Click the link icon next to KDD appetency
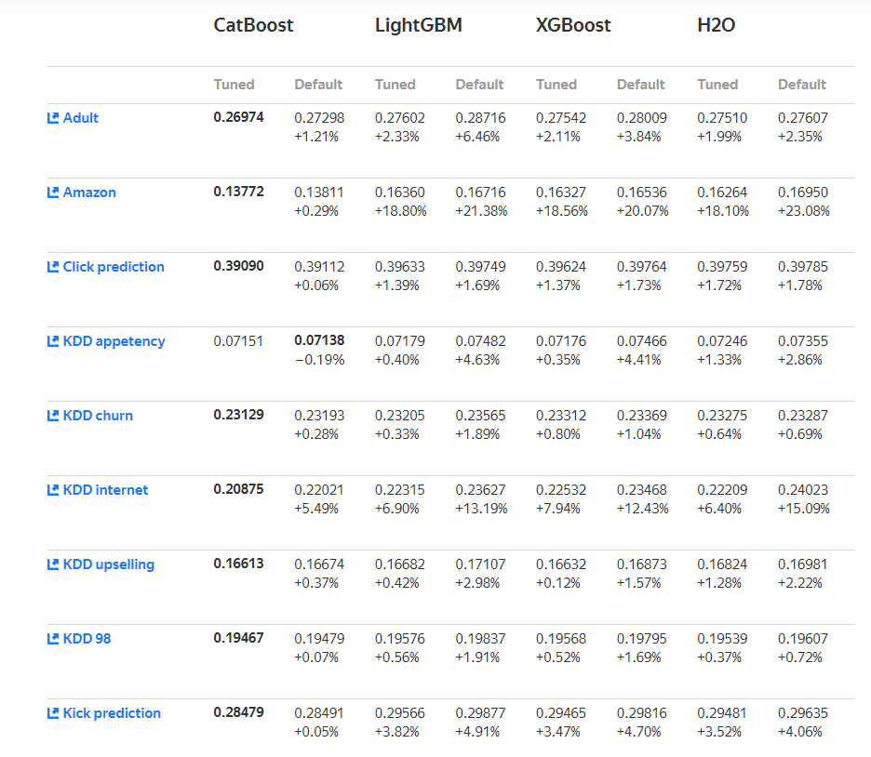The width and height of the screenshot is (871, 757). point(53,341)
